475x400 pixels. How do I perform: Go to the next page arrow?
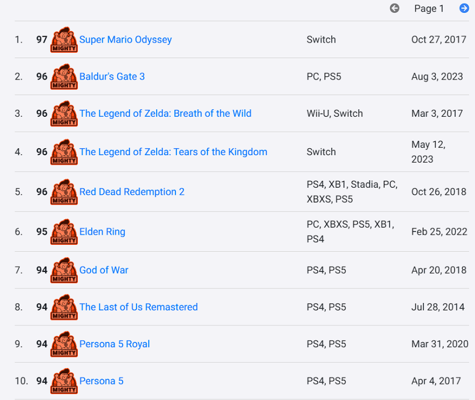(x=464, y=8)
